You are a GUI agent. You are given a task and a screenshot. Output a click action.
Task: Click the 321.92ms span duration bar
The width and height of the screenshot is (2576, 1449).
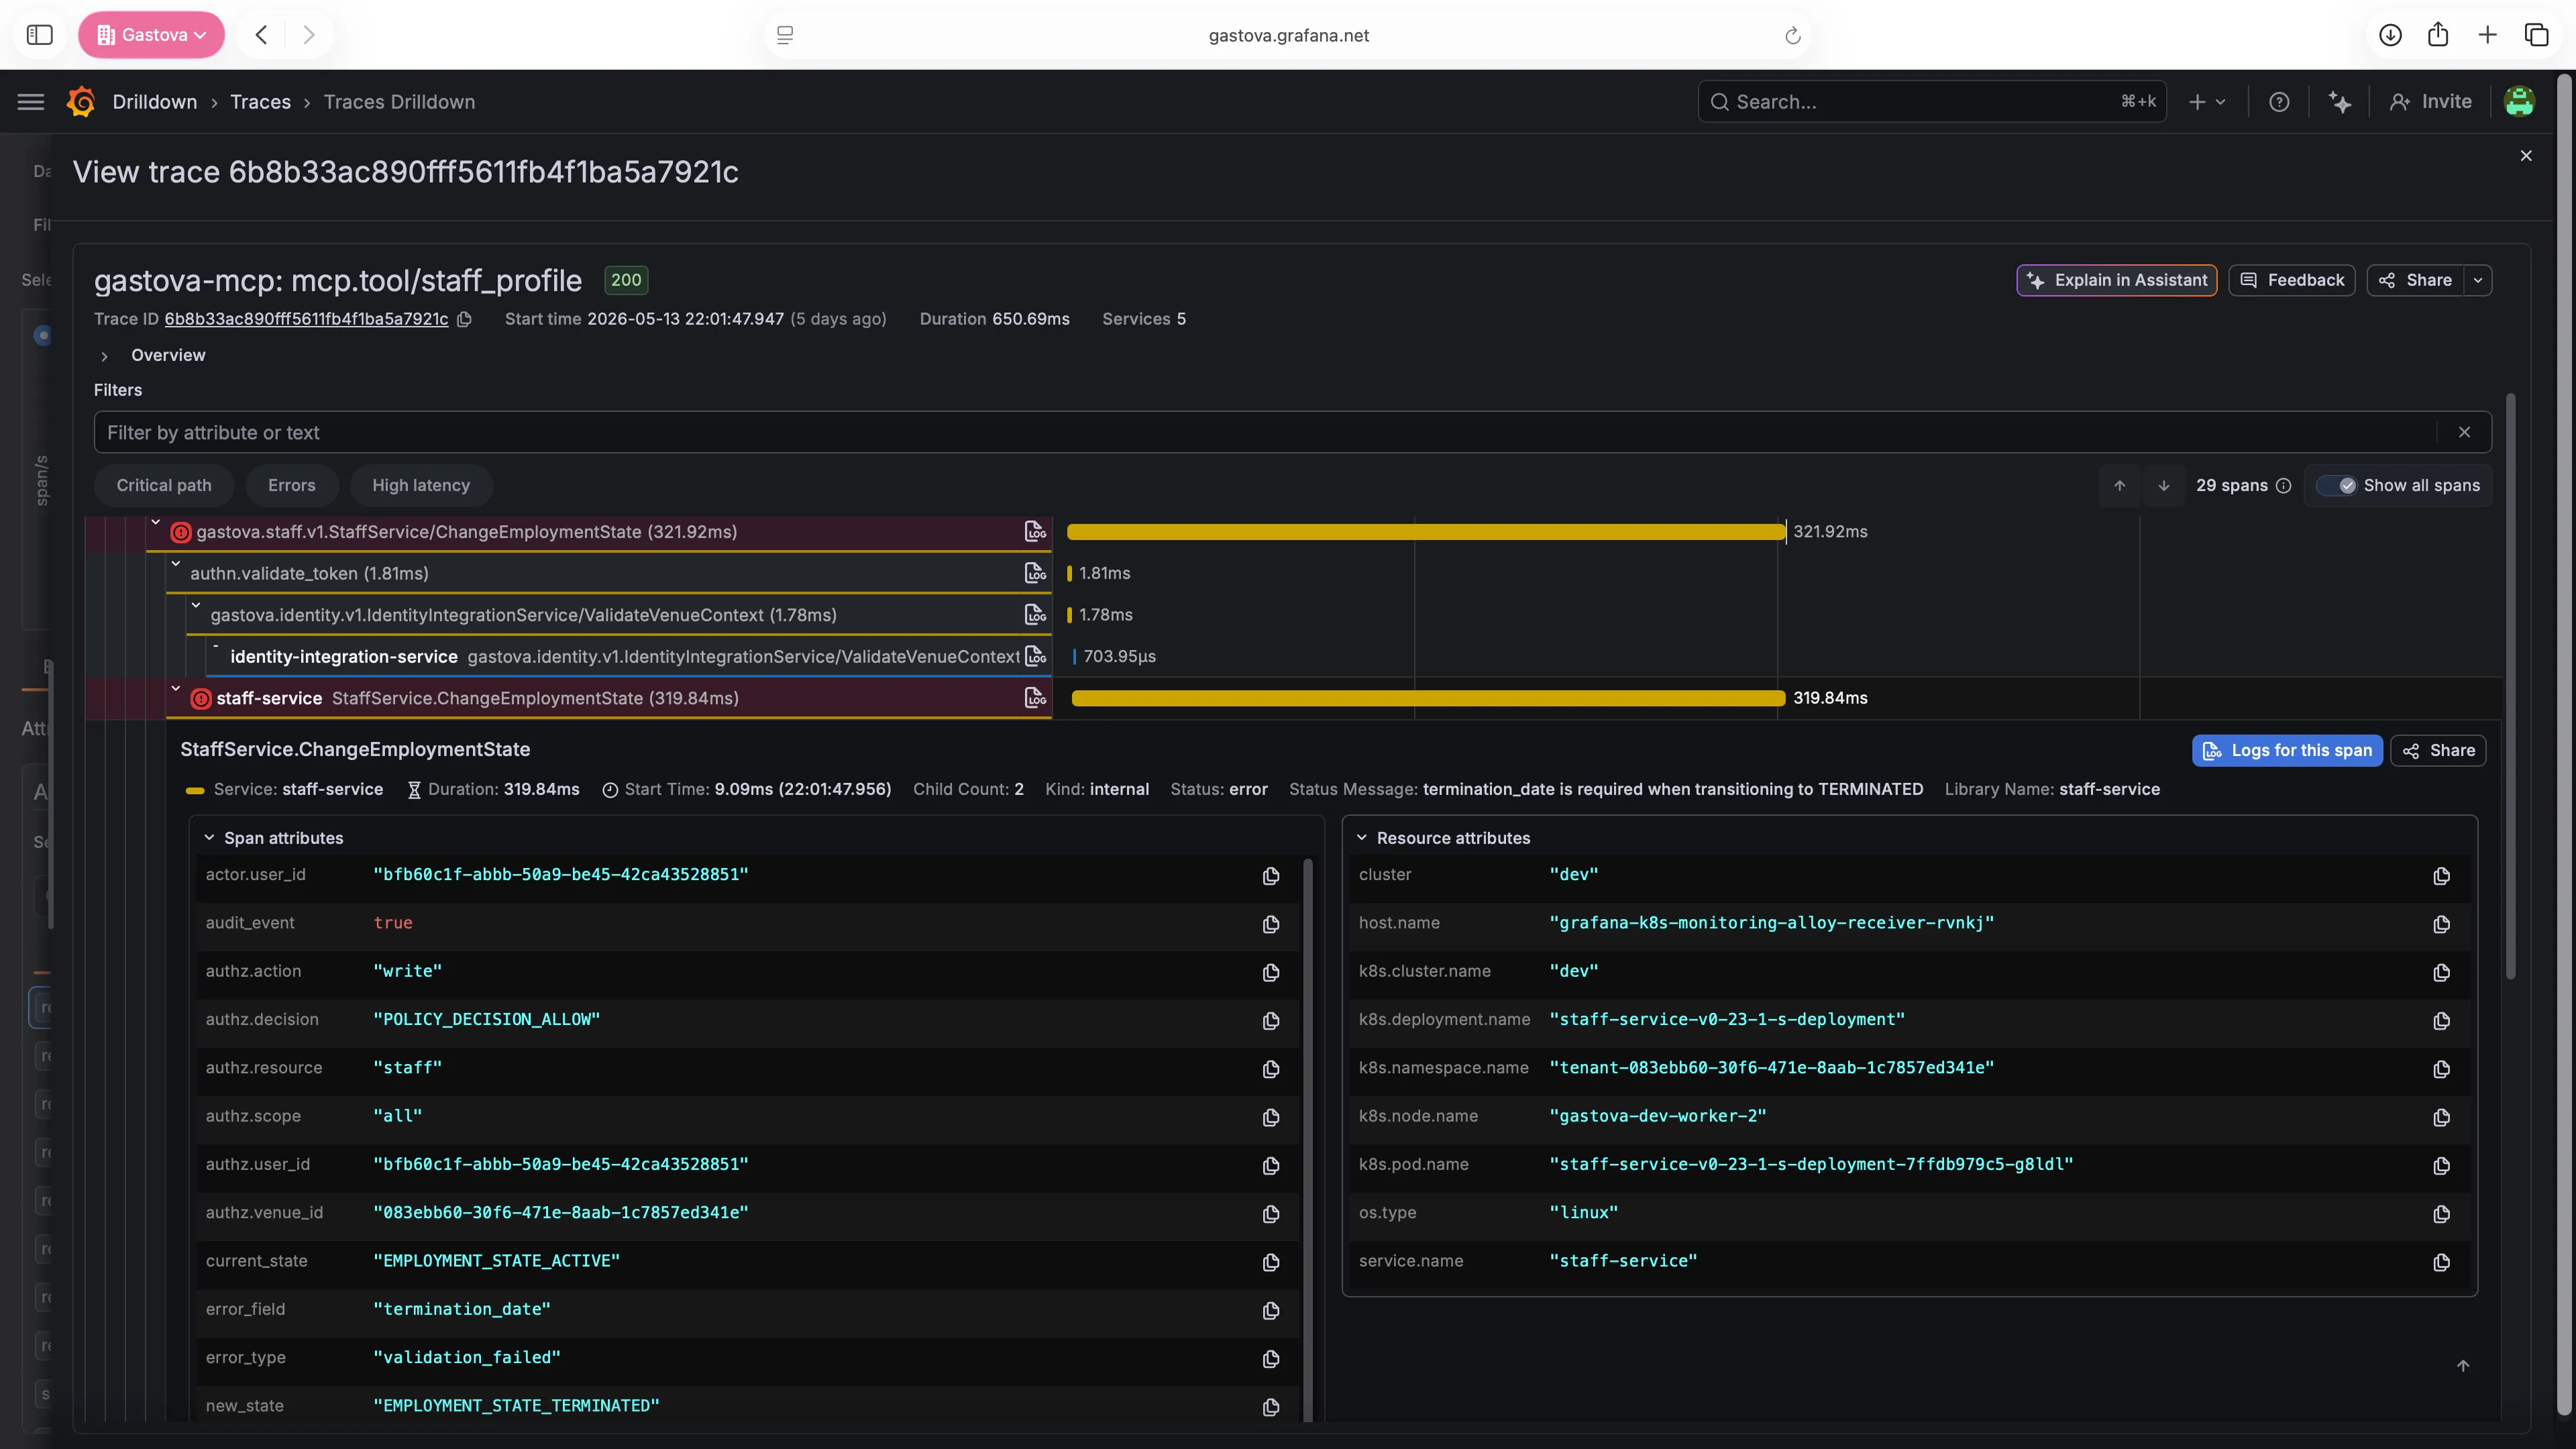[1426, 531]
